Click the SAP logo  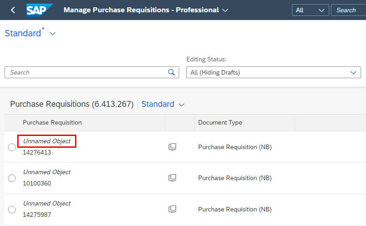[x=39, y=10]
